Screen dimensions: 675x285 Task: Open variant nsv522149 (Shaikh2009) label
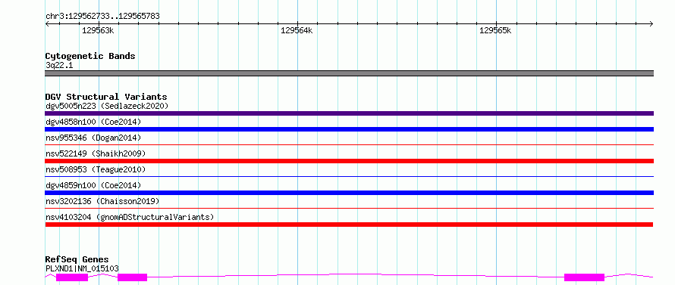(x=95, y=153)
